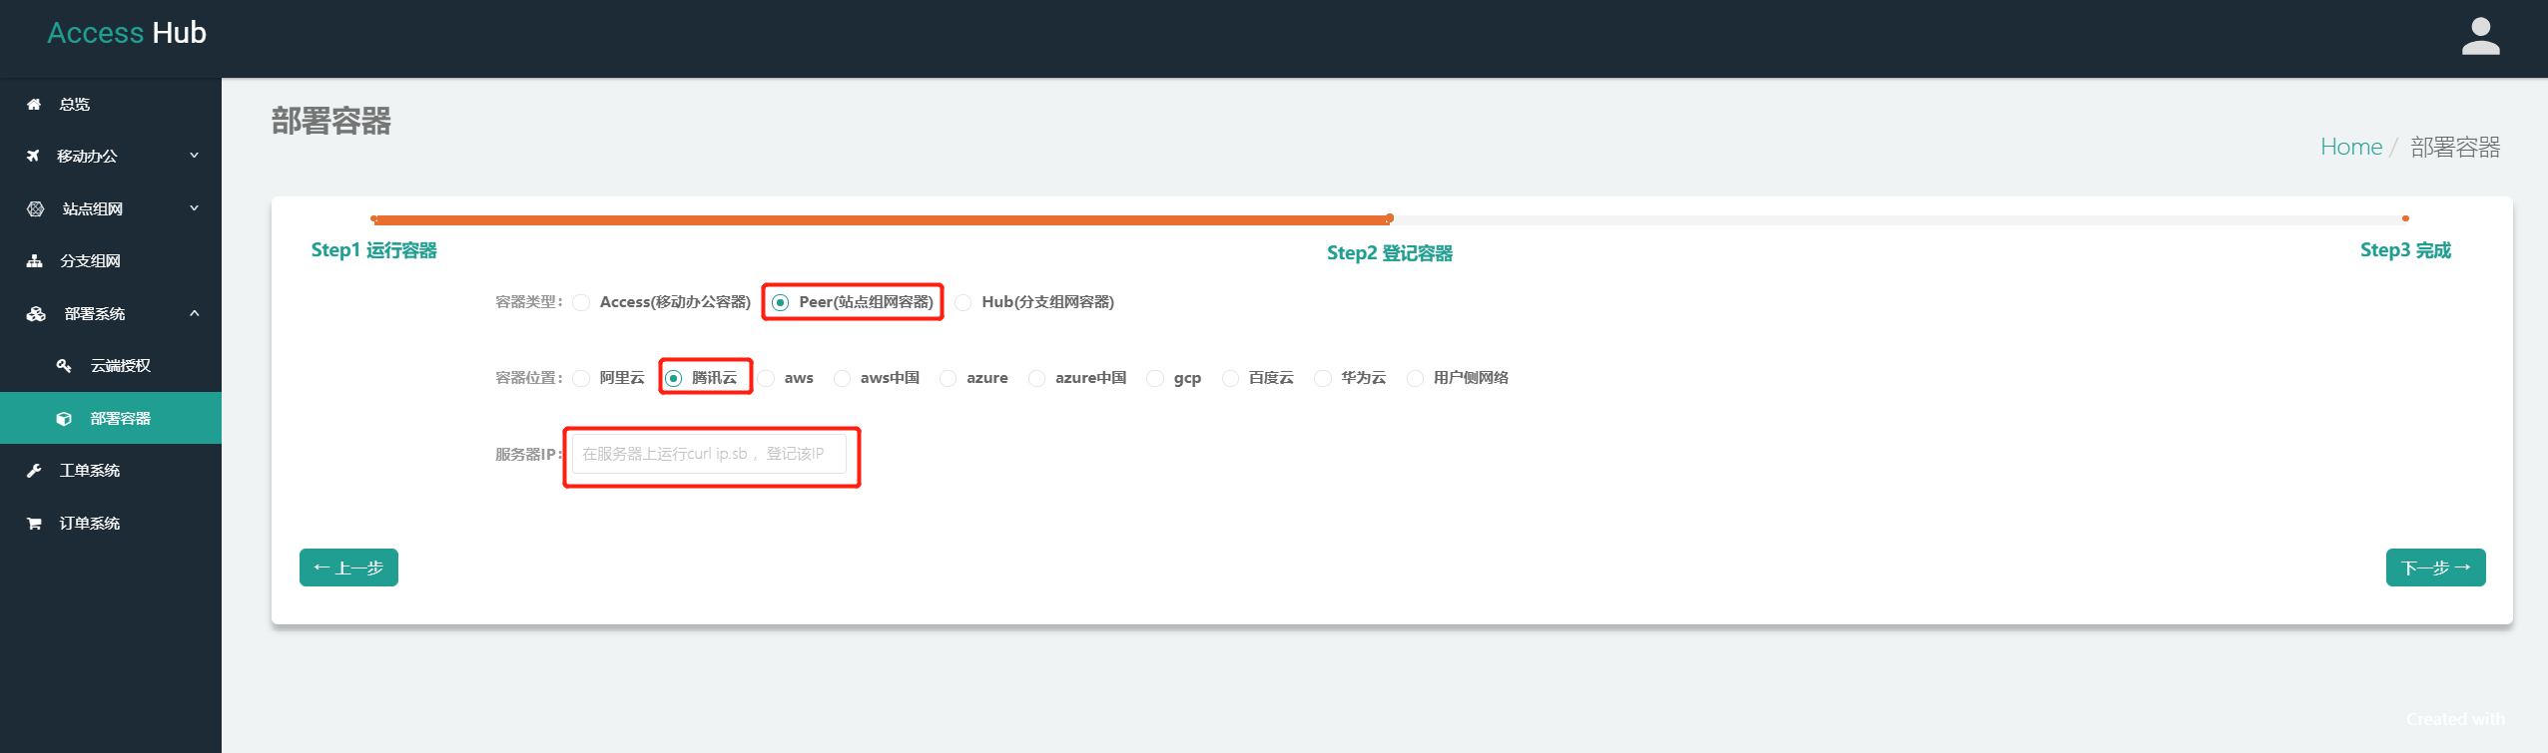Click the Access Hub logo

[127, 33]
